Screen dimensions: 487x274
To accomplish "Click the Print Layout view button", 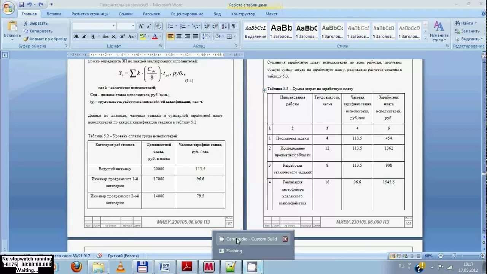I will (392, 256).
